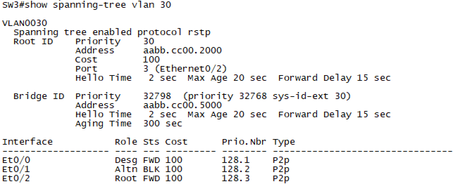Click the Altn role of Et0/1
Viewport: 453px width, 184px height.
(126, 169)
